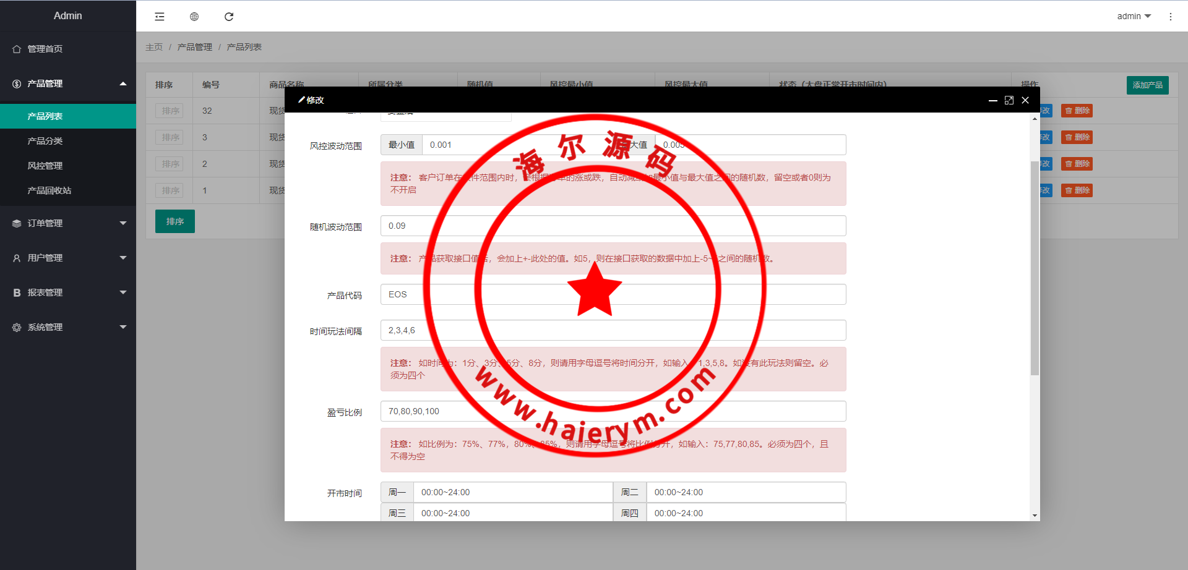Select 产品分类 in the sidebar
This screenshot has width=1188, height=570.
pos(45,141)
